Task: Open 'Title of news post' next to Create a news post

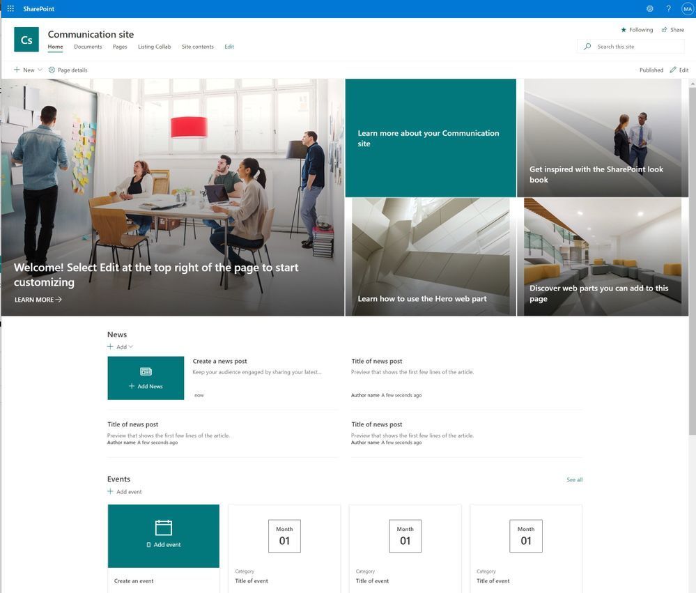Action: pyautogui.click(x=376, y=361)
